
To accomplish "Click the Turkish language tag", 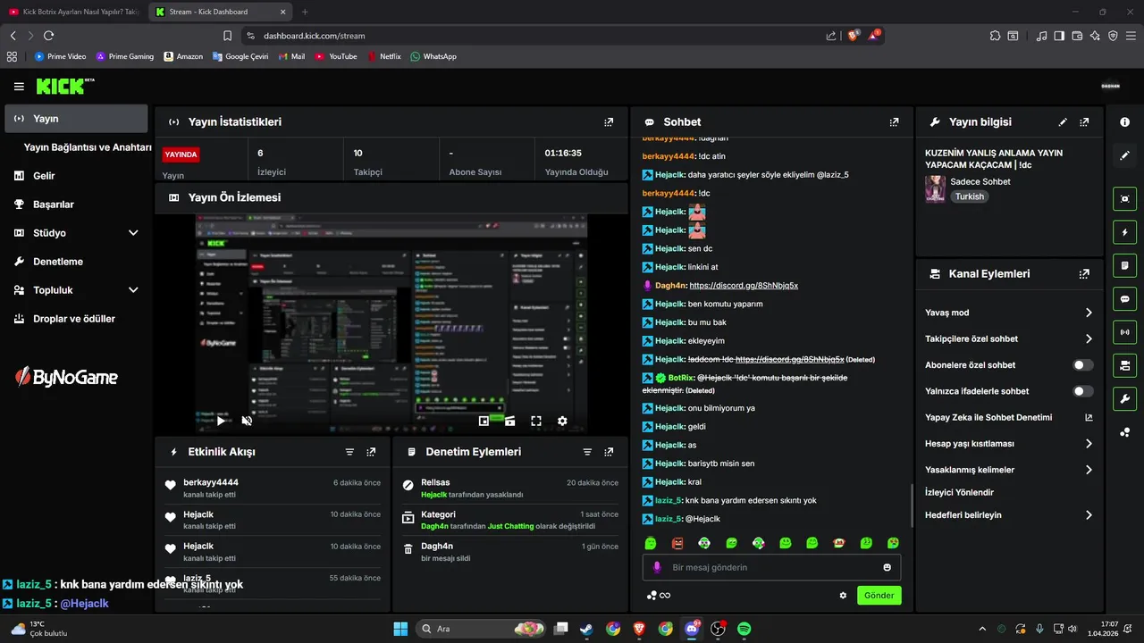I will pos(969,196).
